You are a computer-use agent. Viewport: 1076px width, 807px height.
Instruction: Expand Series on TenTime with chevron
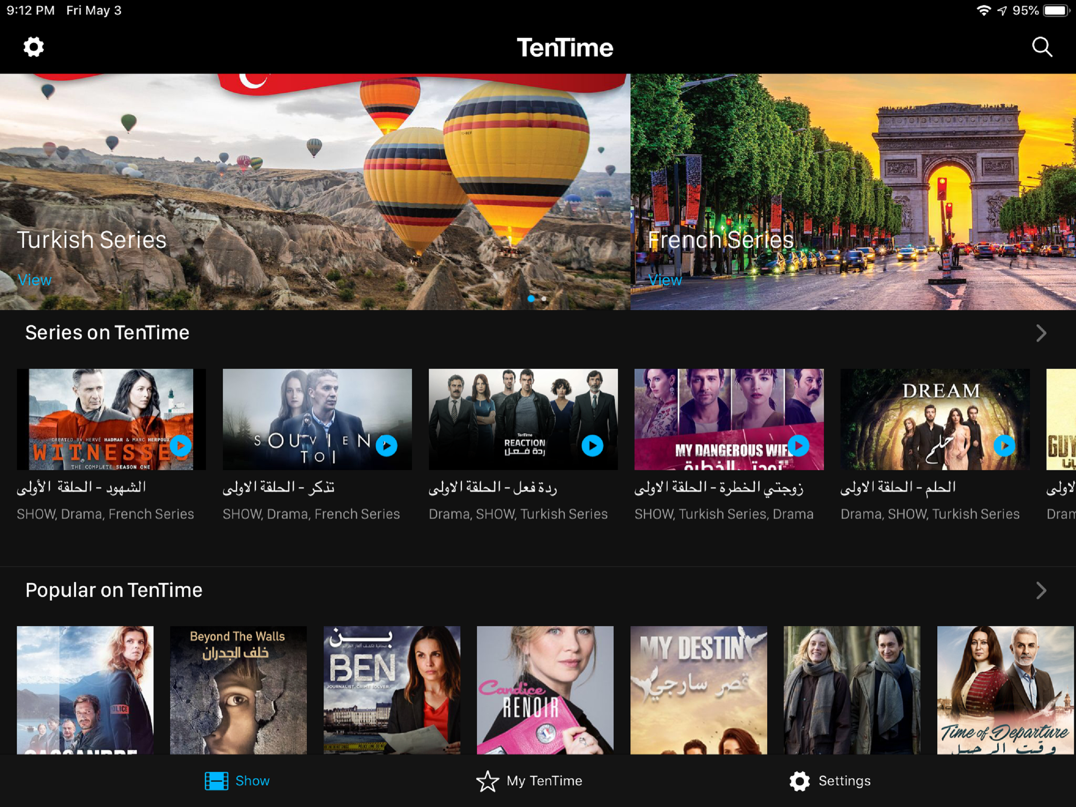[1041, 333]
